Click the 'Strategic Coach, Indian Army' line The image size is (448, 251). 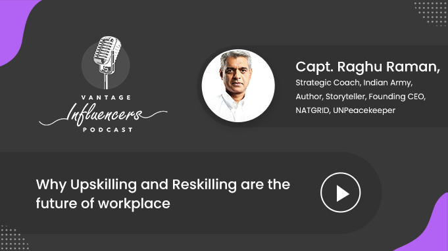pos(354,83)
